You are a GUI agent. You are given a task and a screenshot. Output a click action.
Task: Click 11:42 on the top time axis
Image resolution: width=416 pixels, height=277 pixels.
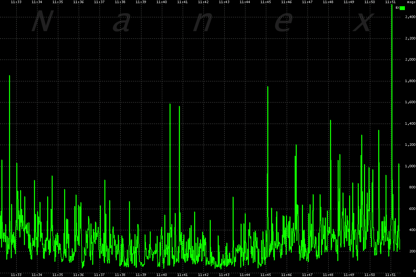(x=203, y=2)
